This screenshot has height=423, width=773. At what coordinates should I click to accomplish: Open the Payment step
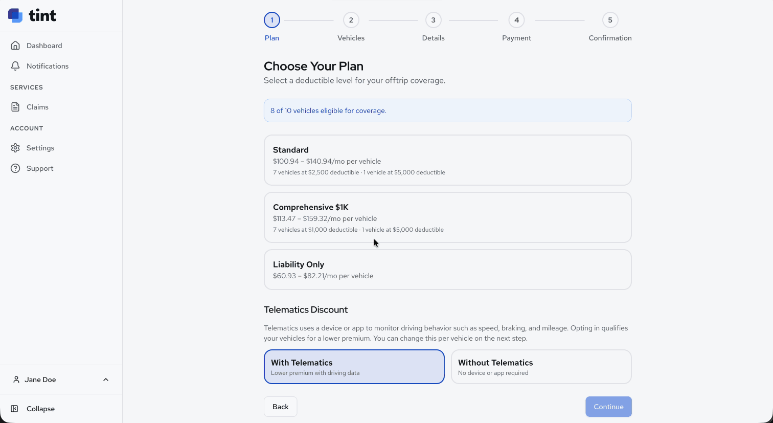coord(516,20)
